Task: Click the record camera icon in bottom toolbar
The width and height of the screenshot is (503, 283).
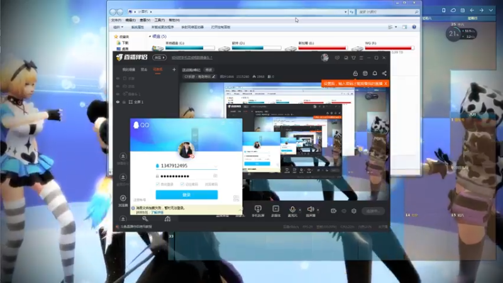Action: [x=334, y=211]
